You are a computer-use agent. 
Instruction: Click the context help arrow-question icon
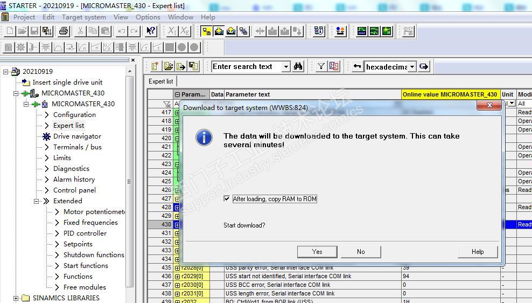[151, 31]
